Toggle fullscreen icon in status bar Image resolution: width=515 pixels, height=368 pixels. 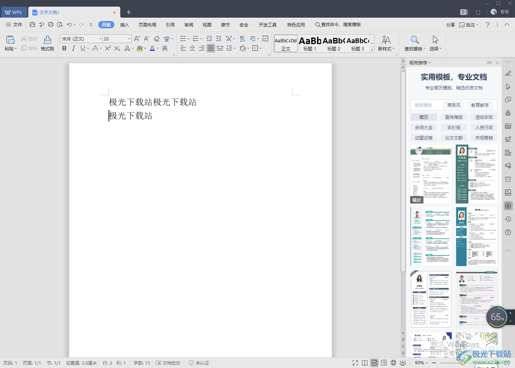[x=355, y=363]
